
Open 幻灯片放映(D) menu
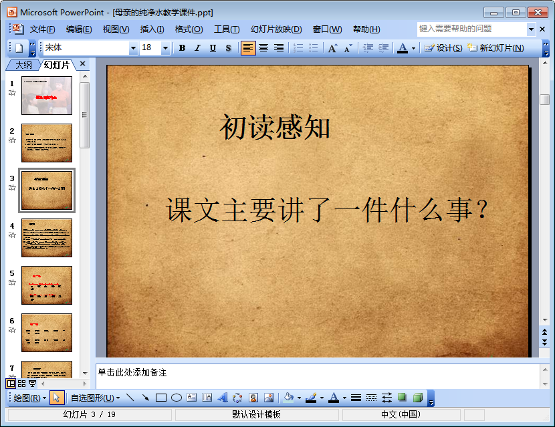pos(276,29)
